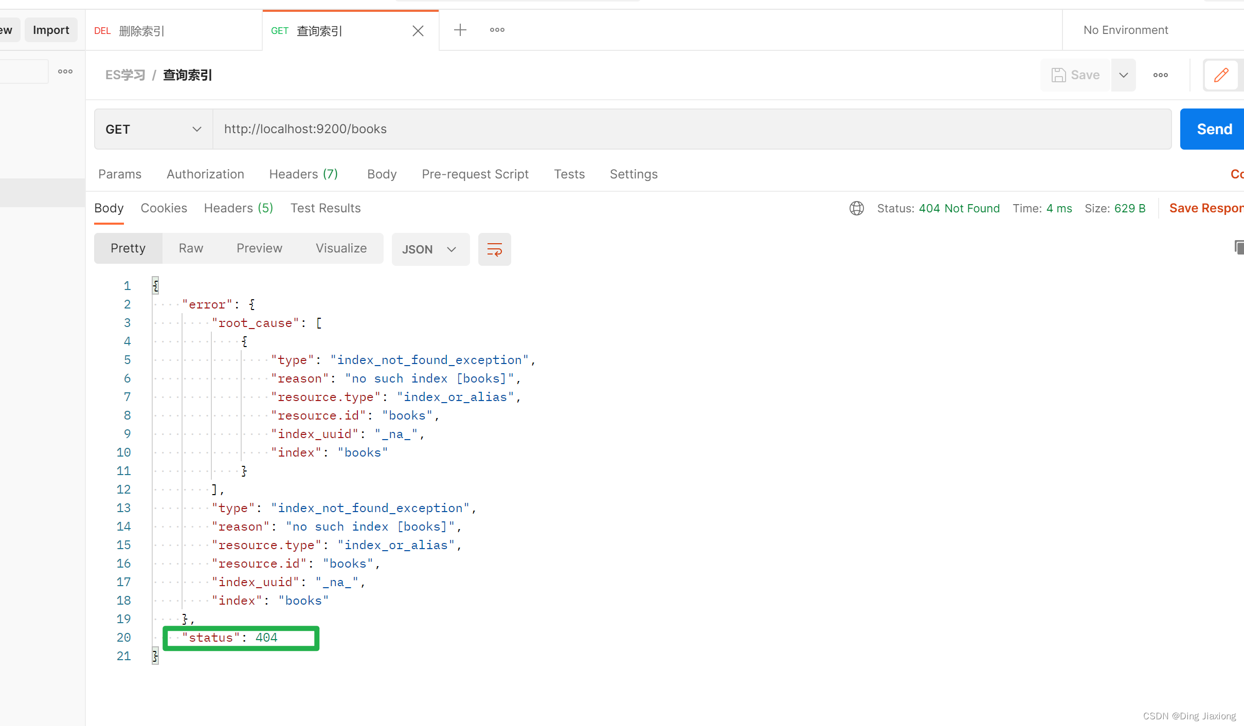Click 查询索引 request name
1244x726 pixels.
[x=188, y=75]
